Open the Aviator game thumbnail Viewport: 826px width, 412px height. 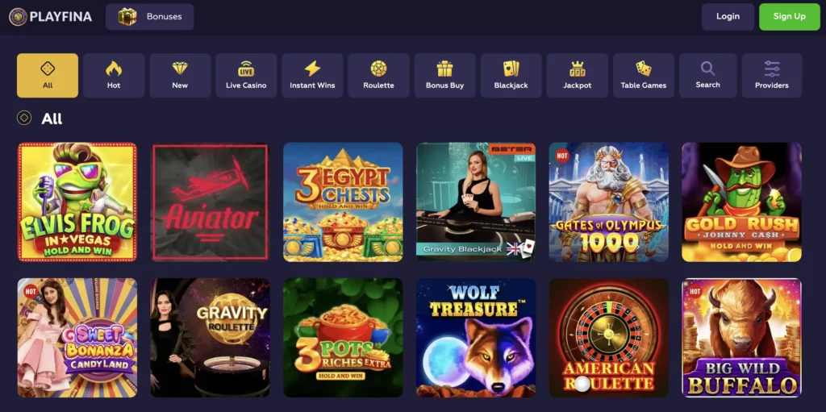211,202
